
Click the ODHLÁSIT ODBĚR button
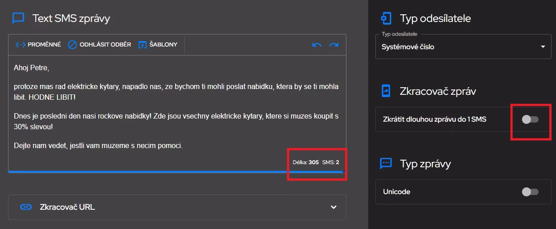pyautogui.click(x=99, y=45)
